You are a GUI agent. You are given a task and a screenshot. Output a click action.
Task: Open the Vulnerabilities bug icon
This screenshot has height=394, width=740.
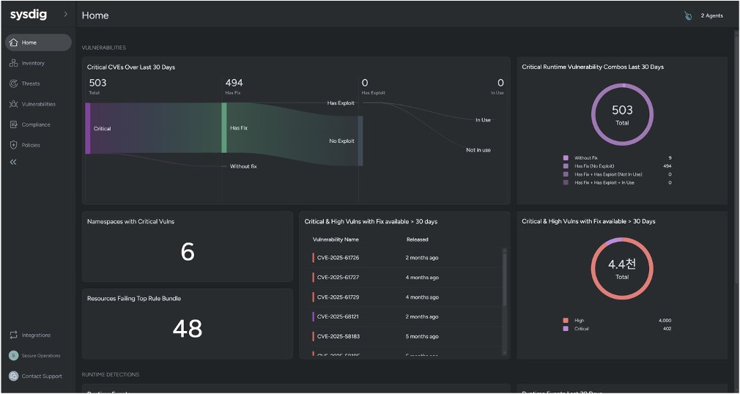click(14, 104)
